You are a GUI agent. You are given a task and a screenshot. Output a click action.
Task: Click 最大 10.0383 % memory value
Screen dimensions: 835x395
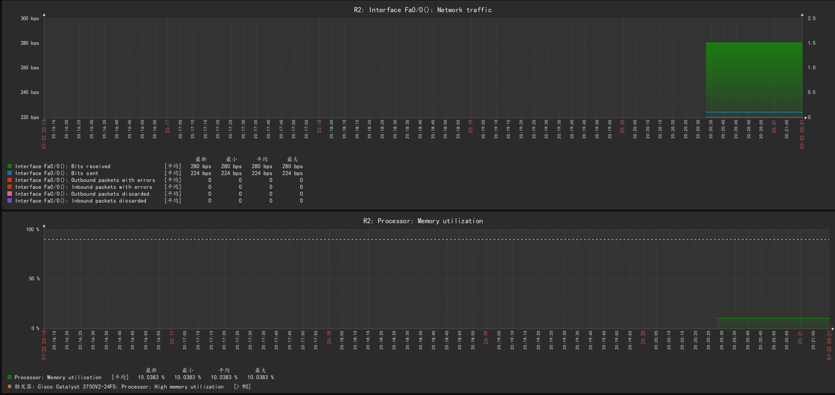261,377
